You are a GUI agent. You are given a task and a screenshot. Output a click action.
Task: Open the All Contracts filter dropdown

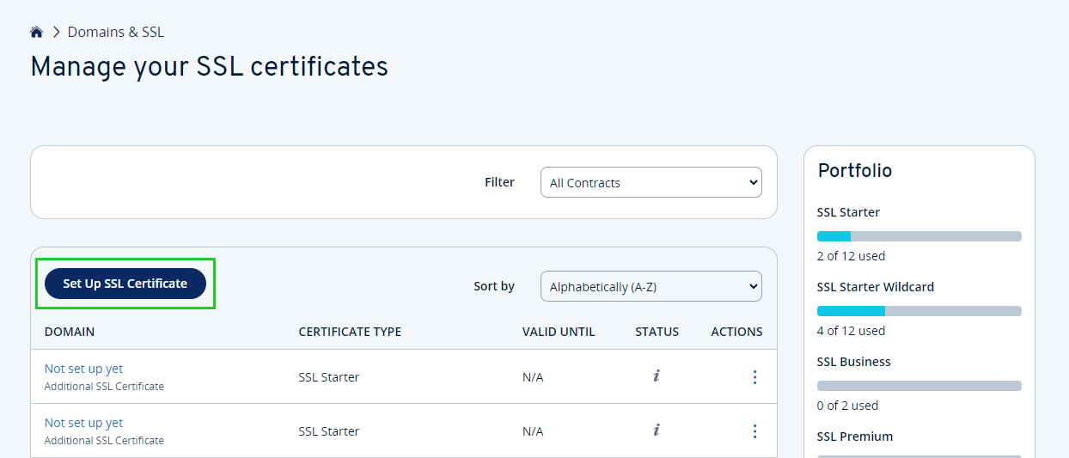tap(651, 182)
